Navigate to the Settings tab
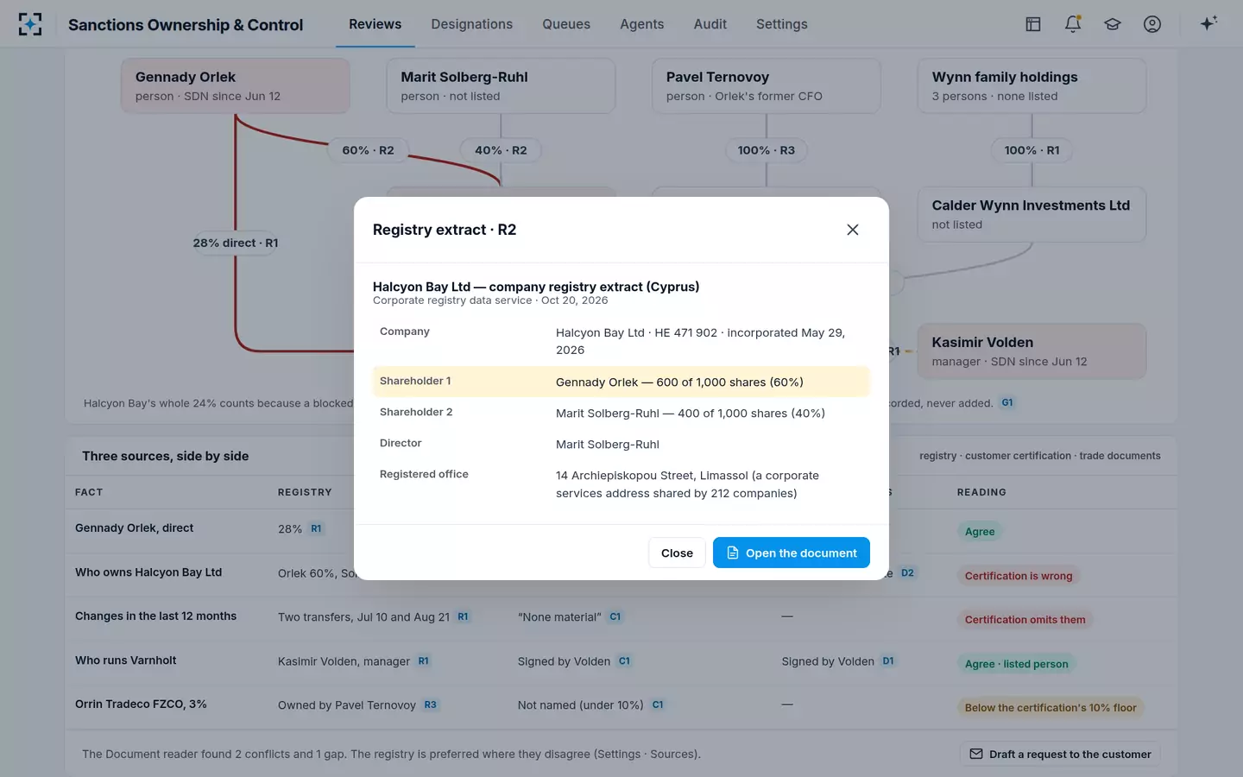This screenshot has height=777, width=1243. click(x=782, y=24)
